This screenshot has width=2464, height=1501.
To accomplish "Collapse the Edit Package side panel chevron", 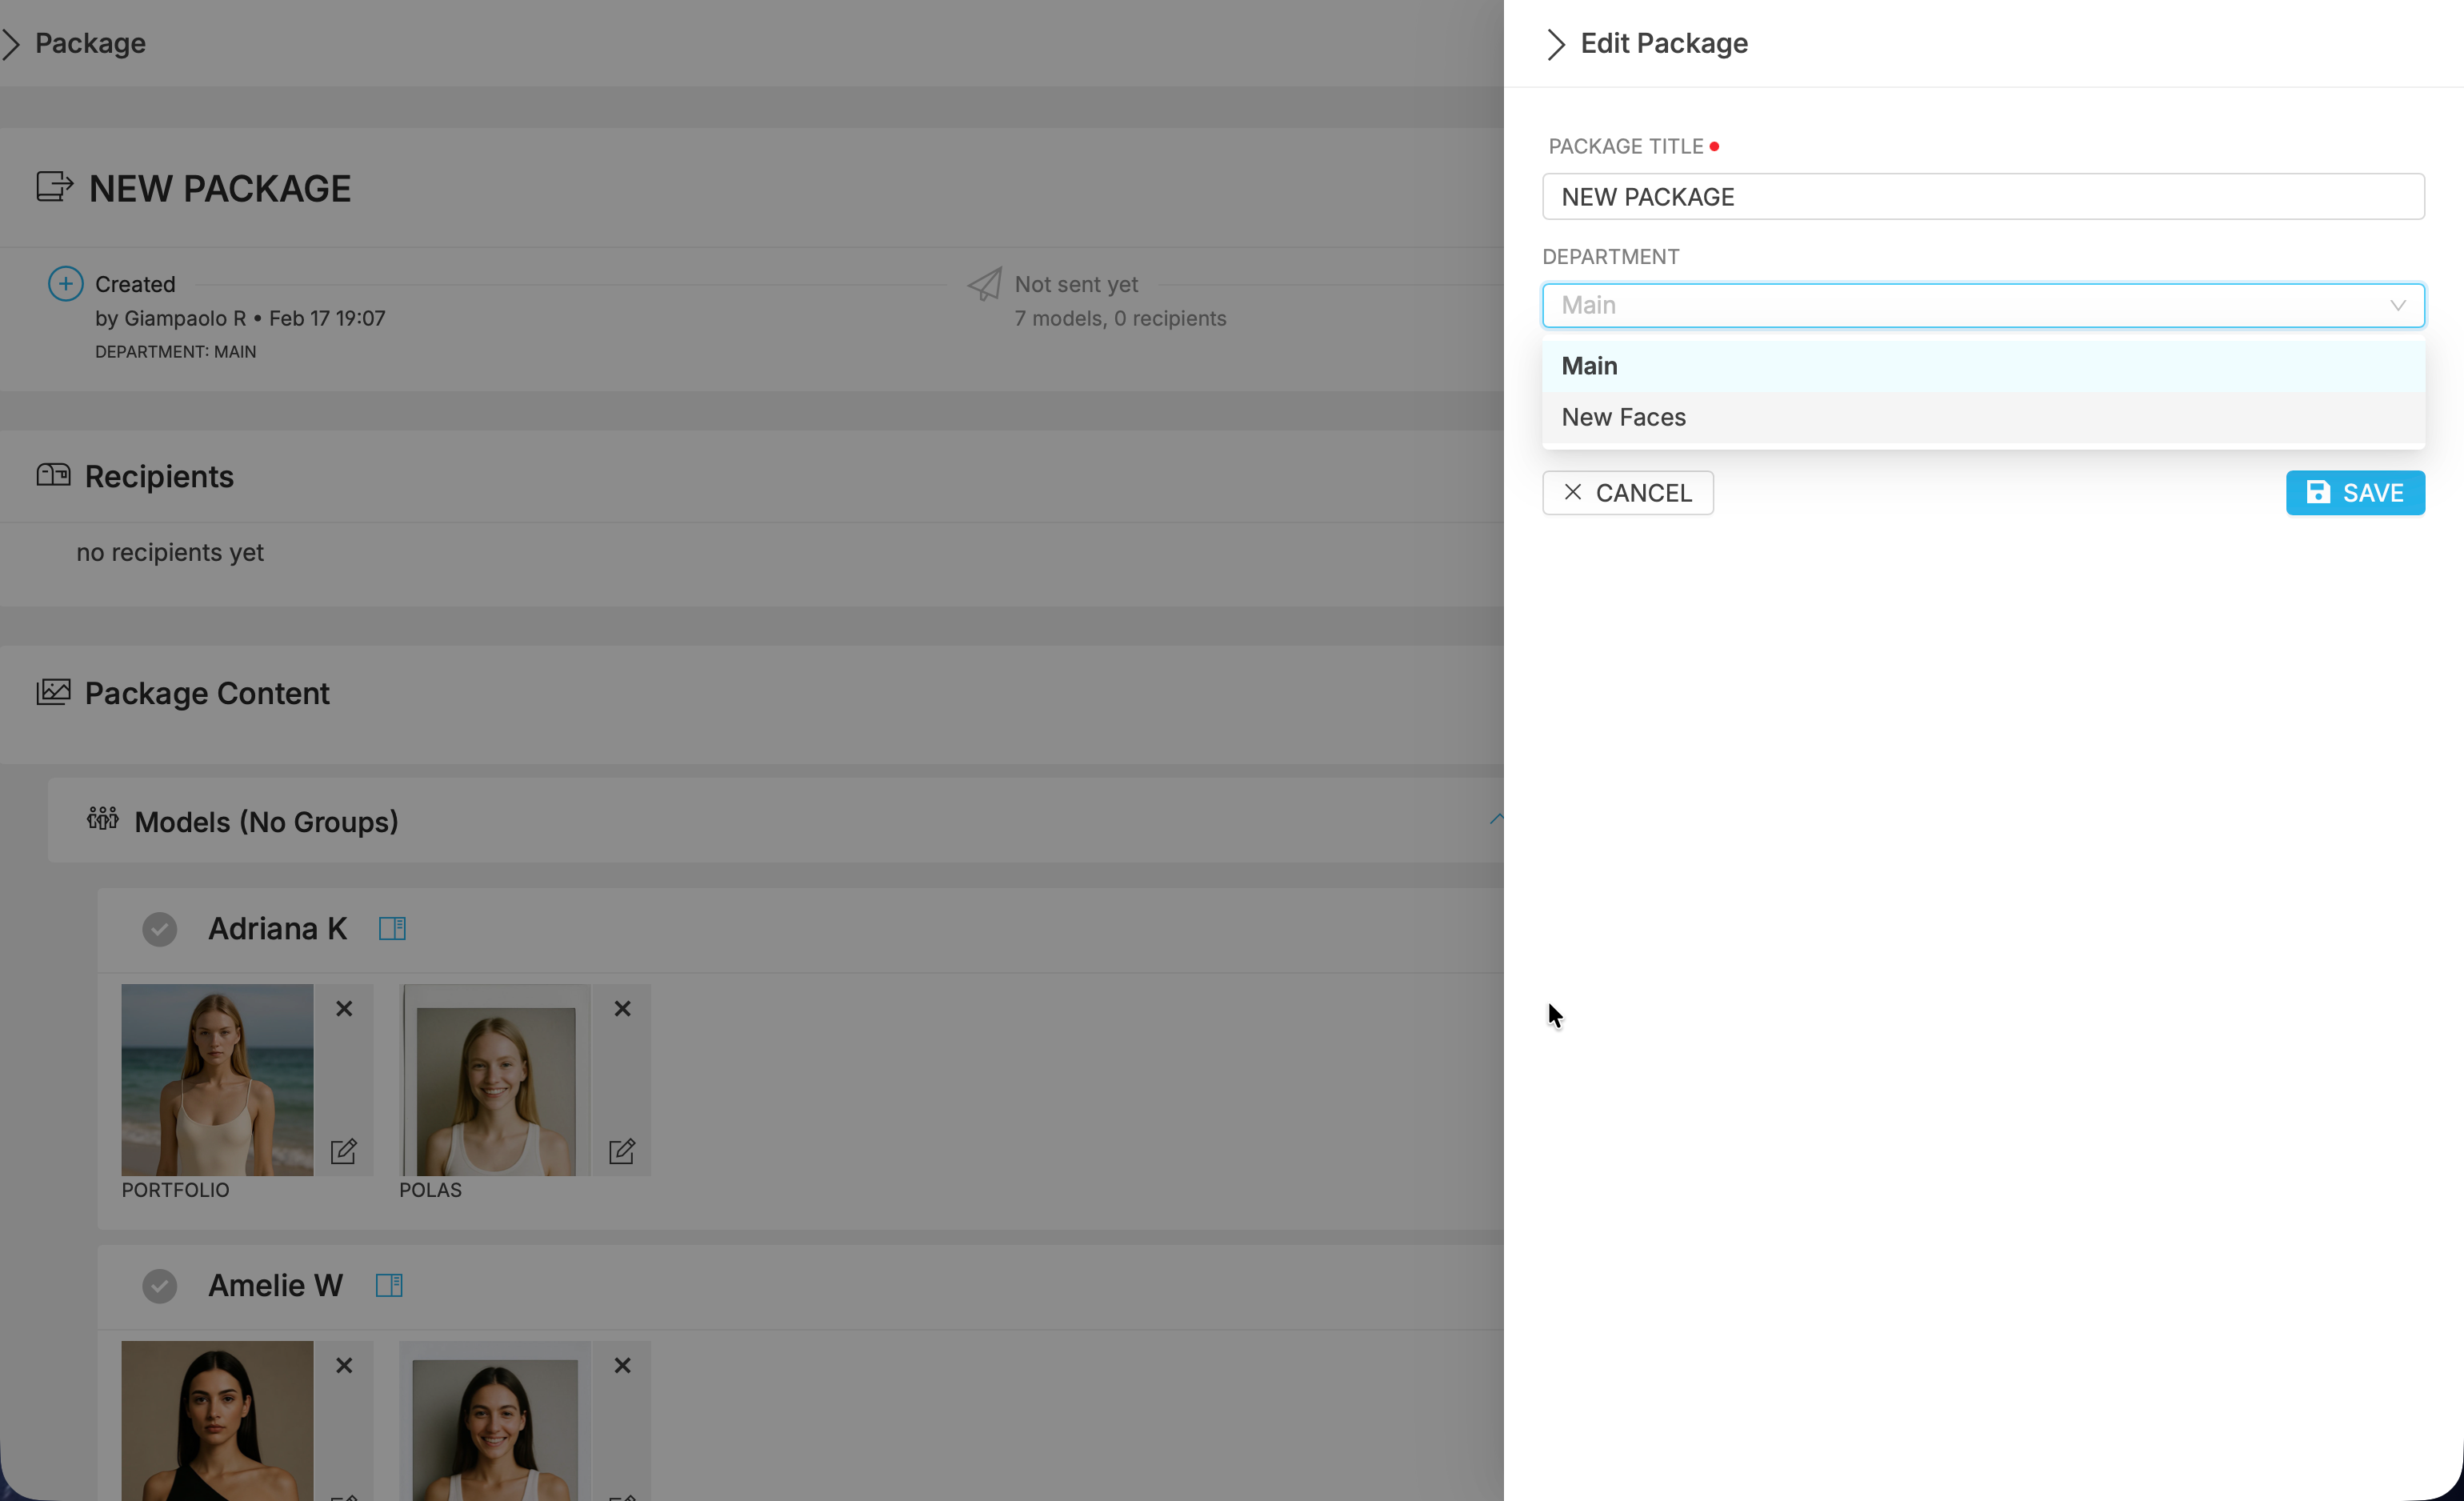I will [1555, 44].
